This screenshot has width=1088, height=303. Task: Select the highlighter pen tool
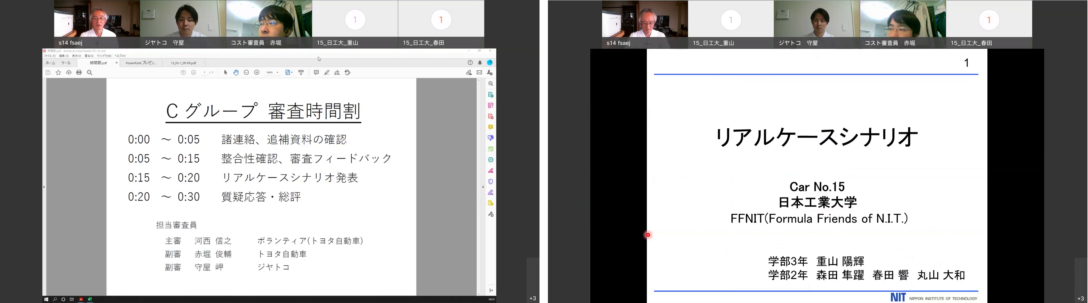(x=327, y=72)
